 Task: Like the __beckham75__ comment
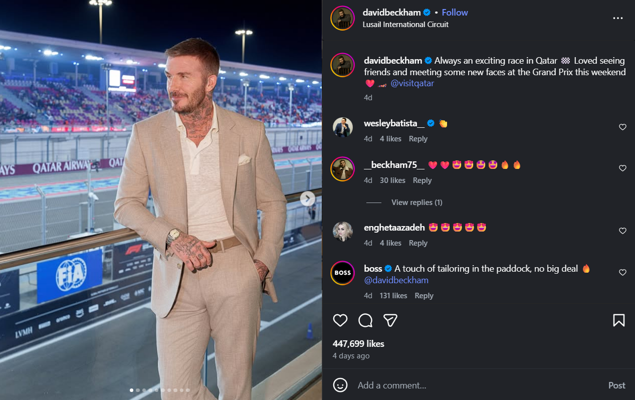tap(622, 168)
